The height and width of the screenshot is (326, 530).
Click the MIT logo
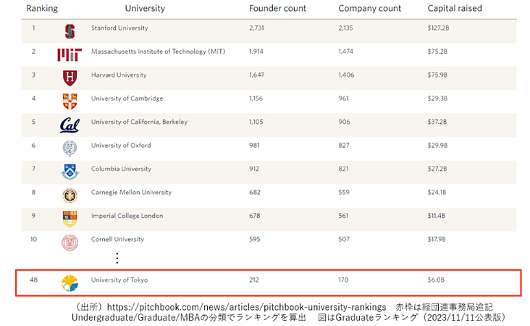pyautogui.click(x=70, y=55)
